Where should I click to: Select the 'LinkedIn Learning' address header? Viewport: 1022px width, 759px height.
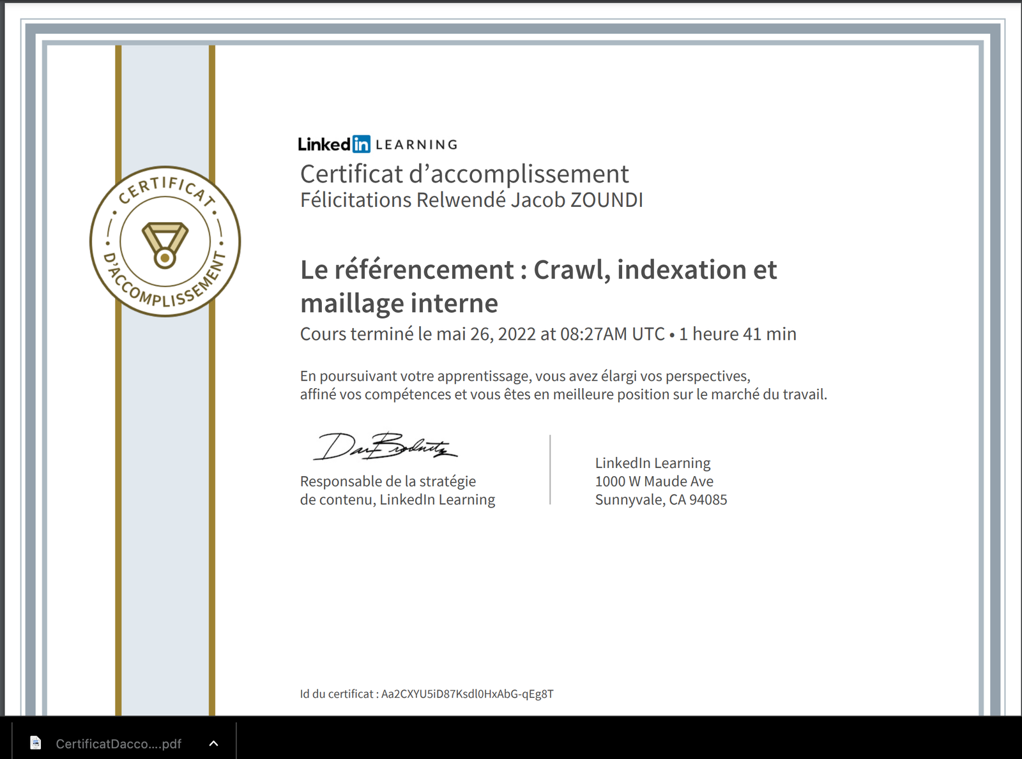(653, 463)
